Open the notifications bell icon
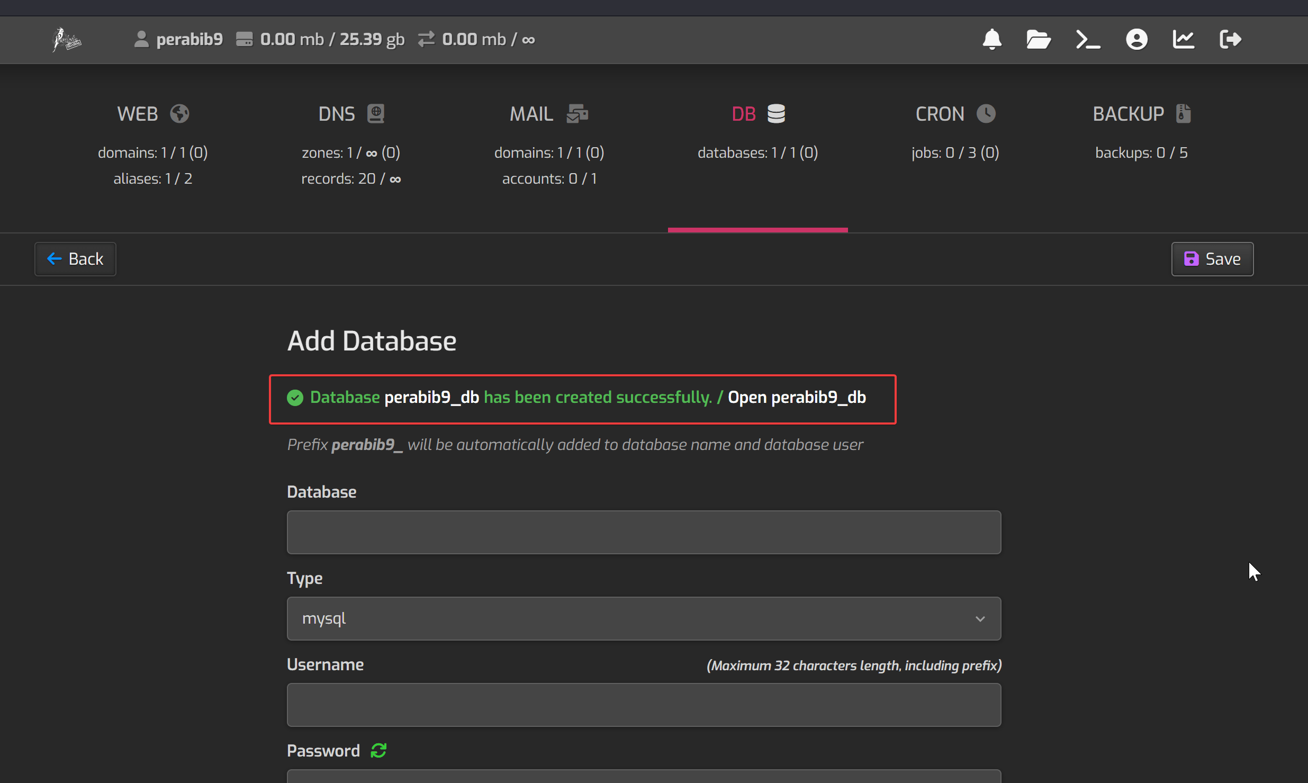 click(992, 39)
